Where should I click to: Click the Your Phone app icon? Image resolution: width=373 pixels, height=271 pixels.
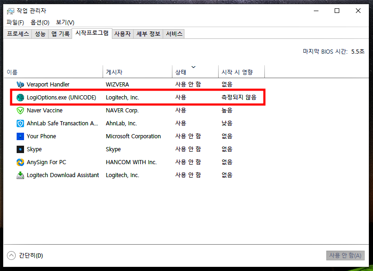(x=20, y=136)
